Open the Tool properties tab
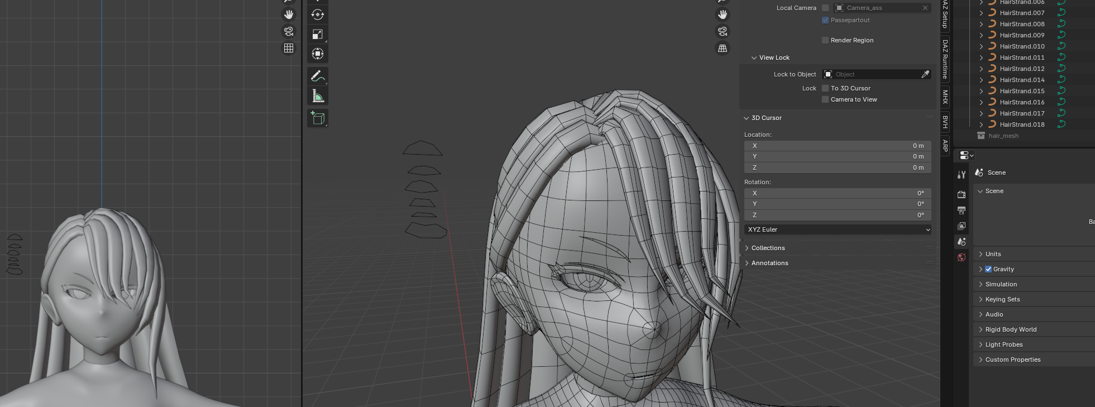This screenshot has width=1095, height=407. (x=962, y=175)
